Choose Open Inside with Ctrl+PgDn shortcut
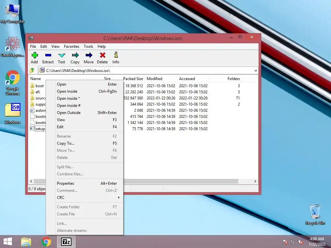 coord(90,91)
